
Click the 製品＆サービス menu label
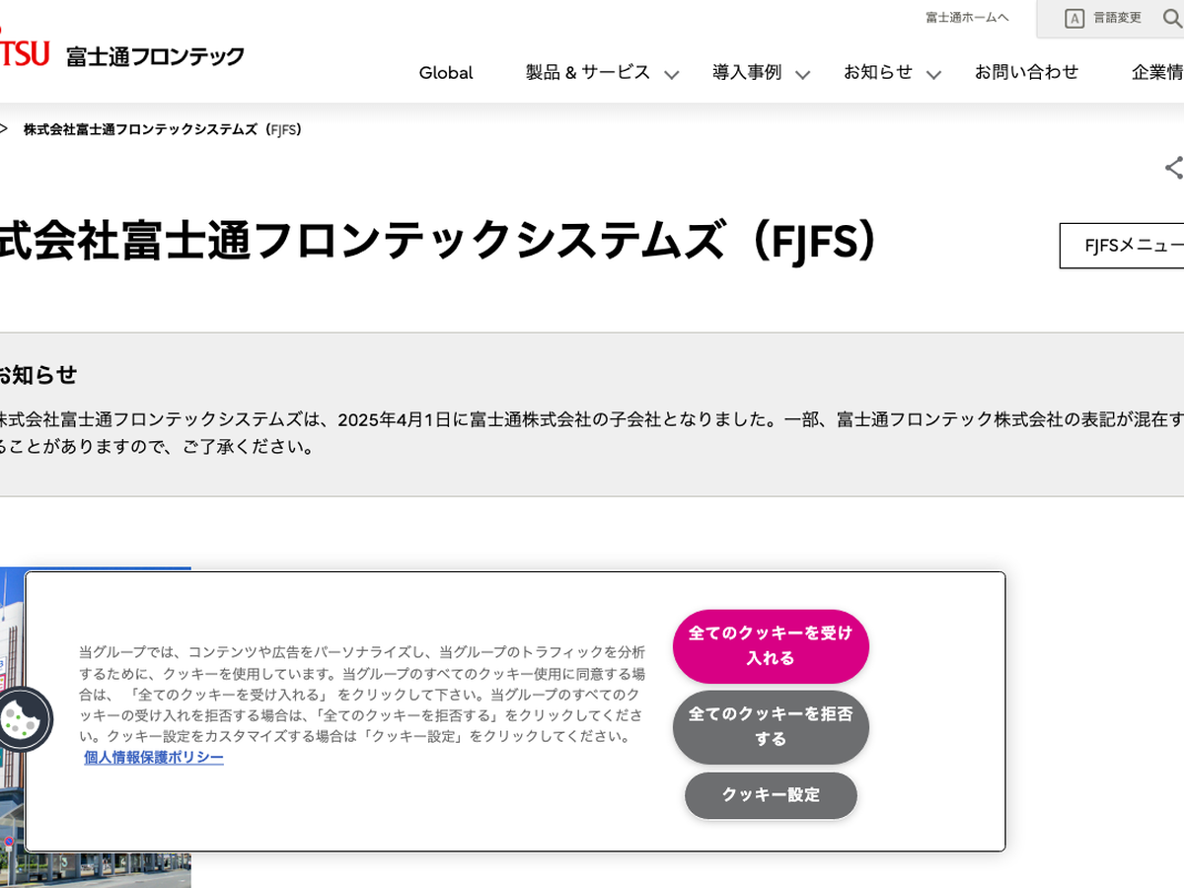[x=588, y=72]
